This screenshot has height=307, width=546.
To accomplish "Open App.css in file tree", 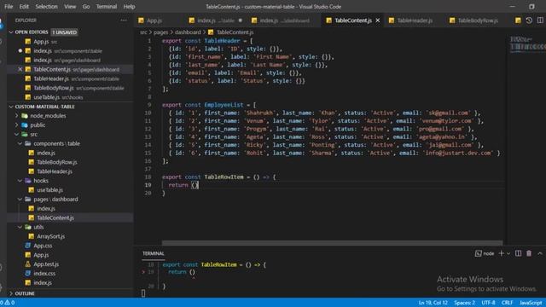I will [x=43, y=246].
